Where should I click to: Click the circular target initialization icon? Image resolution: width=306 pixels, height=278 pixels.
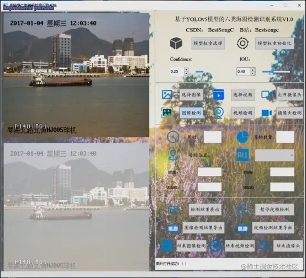click(x=242, y=43)
